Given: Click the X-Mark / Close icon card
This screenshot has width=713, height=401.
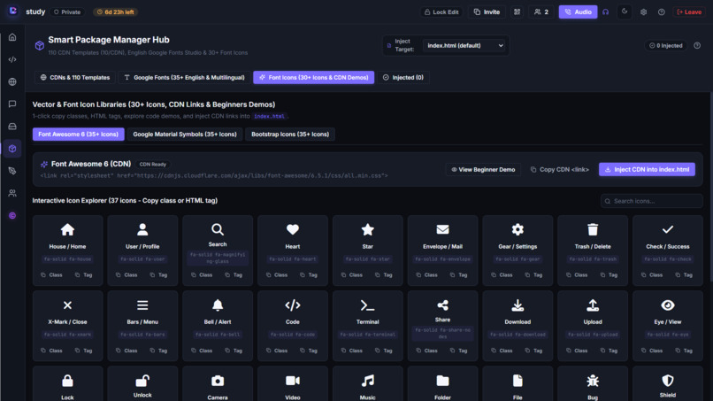Looking at the screenshot, I should [x=68, y=326].
